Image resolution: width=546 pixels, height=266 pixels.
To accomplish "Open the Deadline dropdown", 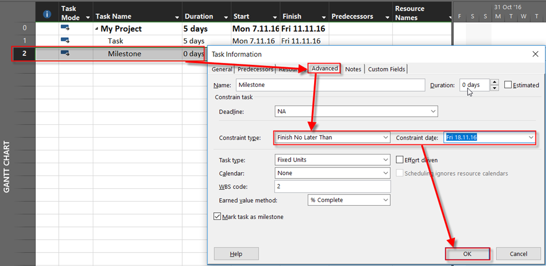I will pyautogui.click(x=433, y=111).
